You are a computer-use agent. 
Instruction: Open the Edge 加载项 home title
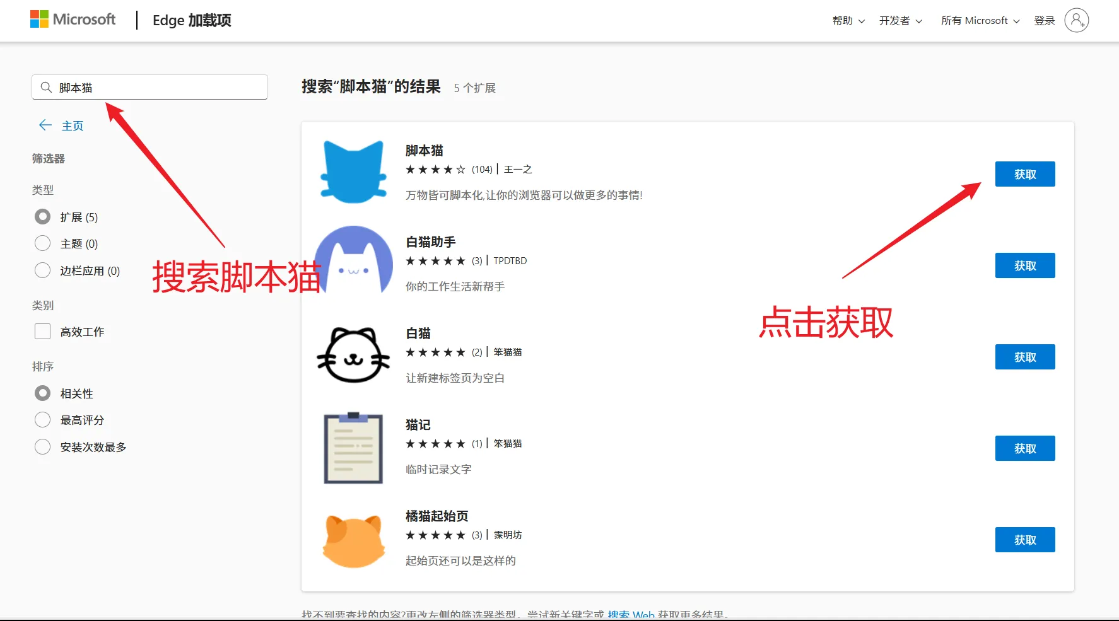coord(192,20)
